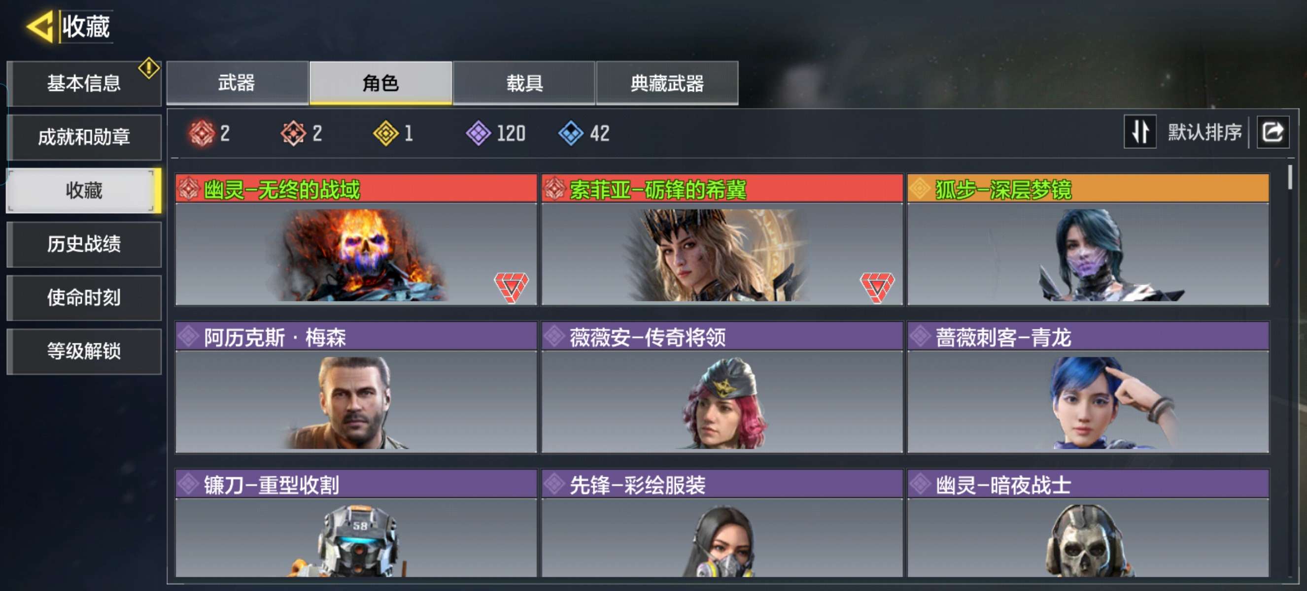Open 成就和勋章 in the sidebar
The height and width of the screenshot is (591, 1307).
tap(84, 137)
